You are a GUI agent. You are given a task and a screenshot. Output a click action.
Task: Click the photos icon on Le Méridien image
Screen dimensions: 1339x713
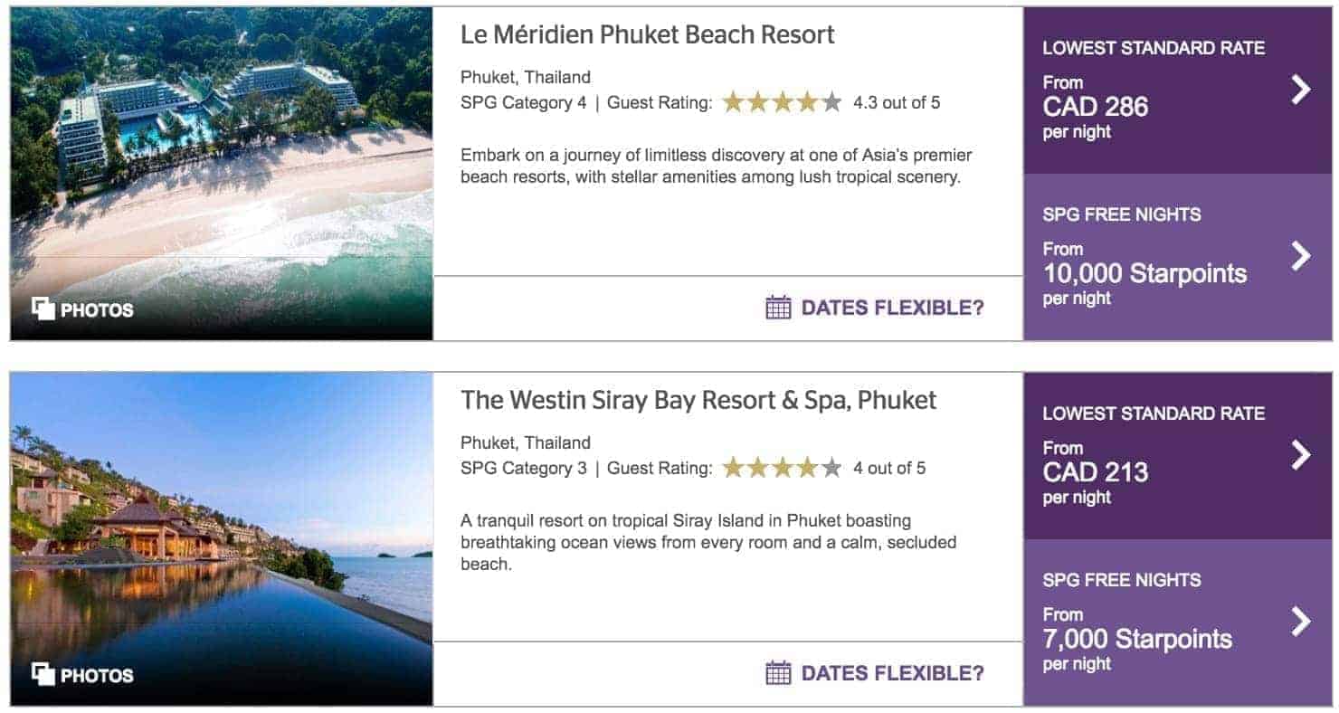pos(43,309)
